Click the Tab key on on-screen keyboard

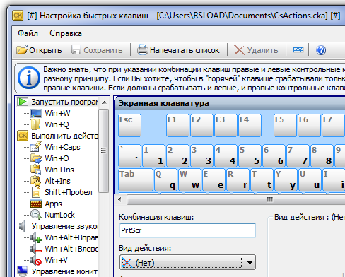(136, 179)
